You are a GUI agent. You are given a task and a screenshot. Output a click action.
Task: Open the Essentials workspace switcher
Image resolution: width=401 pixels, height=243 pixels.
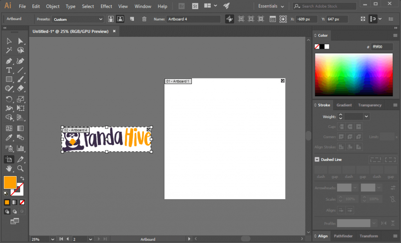pos(270,6)
